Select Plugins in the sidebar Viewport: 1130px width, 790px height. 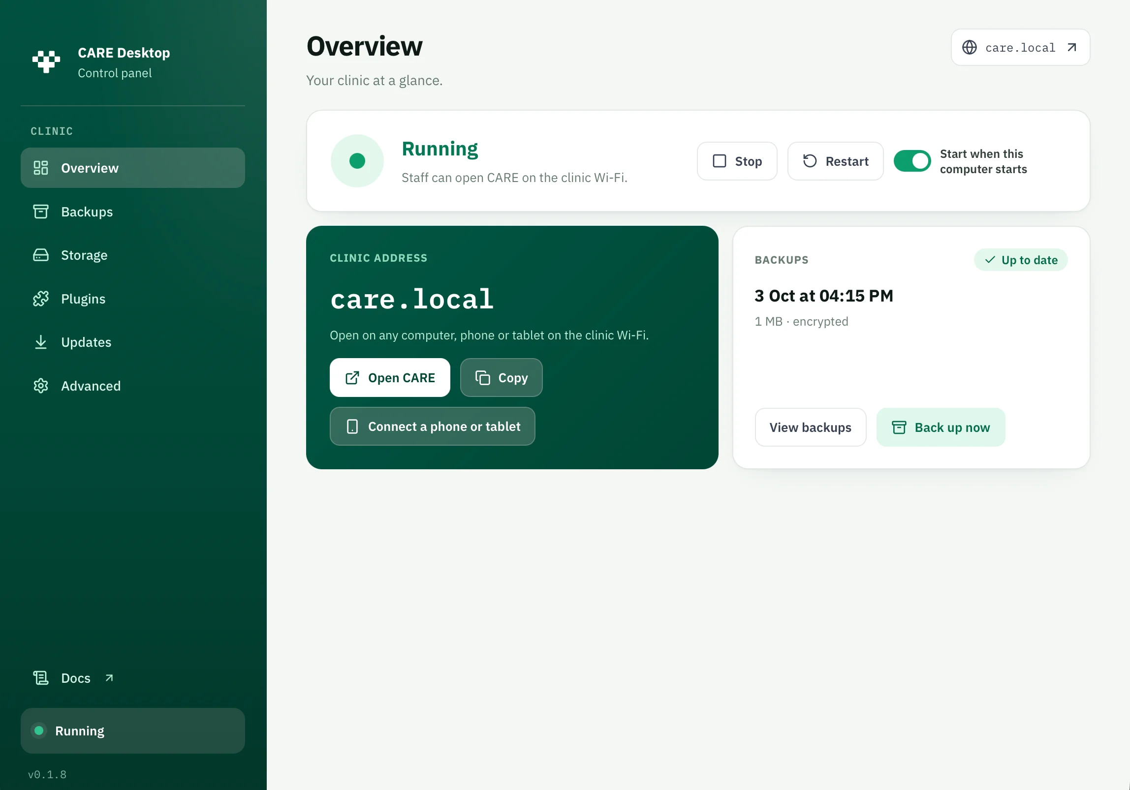tap(132, 299)
